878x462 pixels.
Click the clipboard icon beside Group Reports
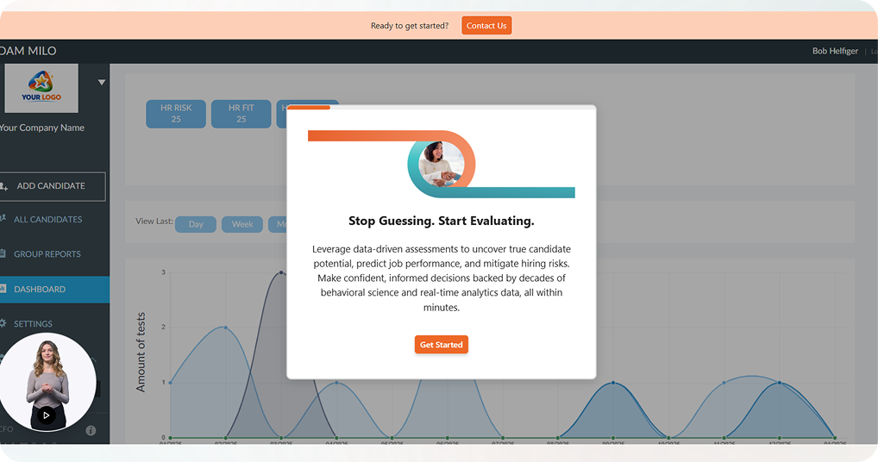point(3,254)
